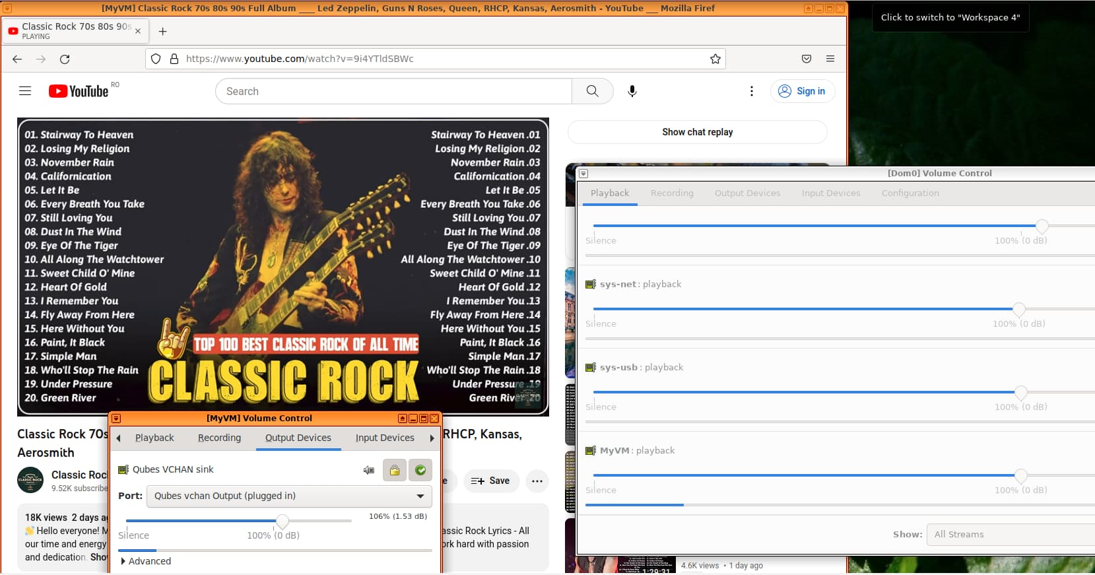1095x575 pixels.
Task: Open Configuration tab in Dom0 Volume Control
Action: pos(910,193)
